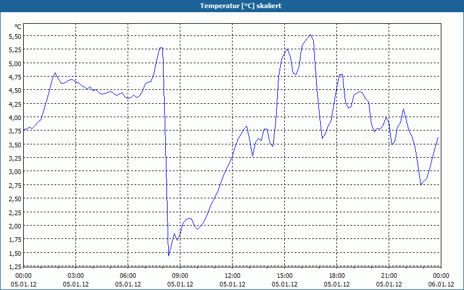Image resolution: width=464 pixels, height=290 pixels.
Task: Click the 12:00 time label
Action: click(x=233, y=276)
